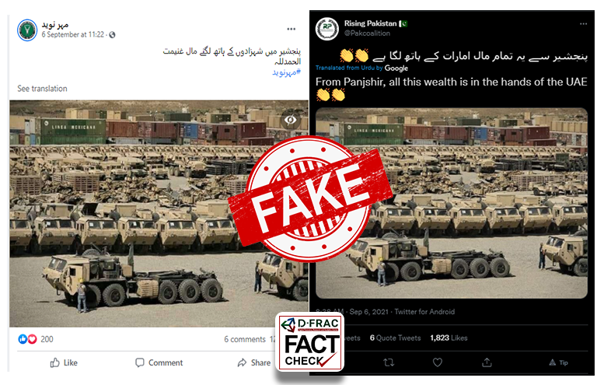The width and height of the screenshot is (604, 385).
Task: Click the Facebook page profile avatar
Action: coord(27,30)
